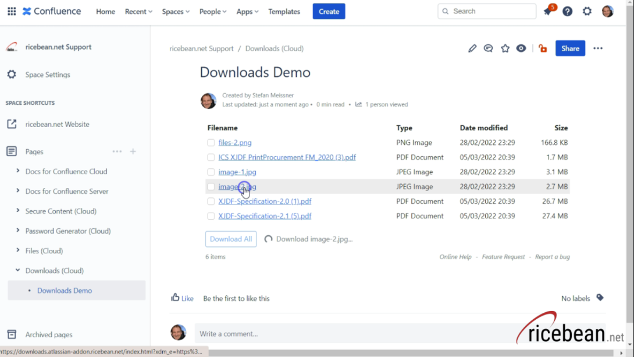Click the Archived pages icon
634x357 pixels.
[12, 334]
